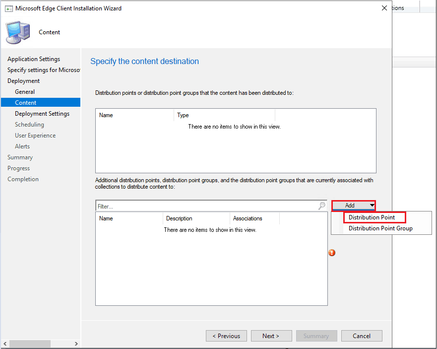Click the search magnifier icon in filter box

[x=322, y=206]
